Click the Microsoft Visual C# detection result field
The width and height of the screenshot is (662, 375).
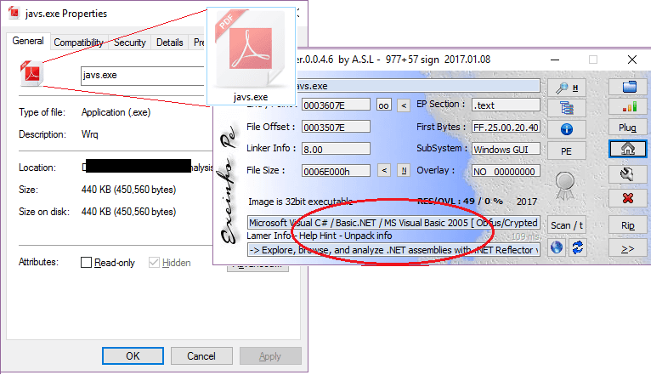[x=393, y=223]
